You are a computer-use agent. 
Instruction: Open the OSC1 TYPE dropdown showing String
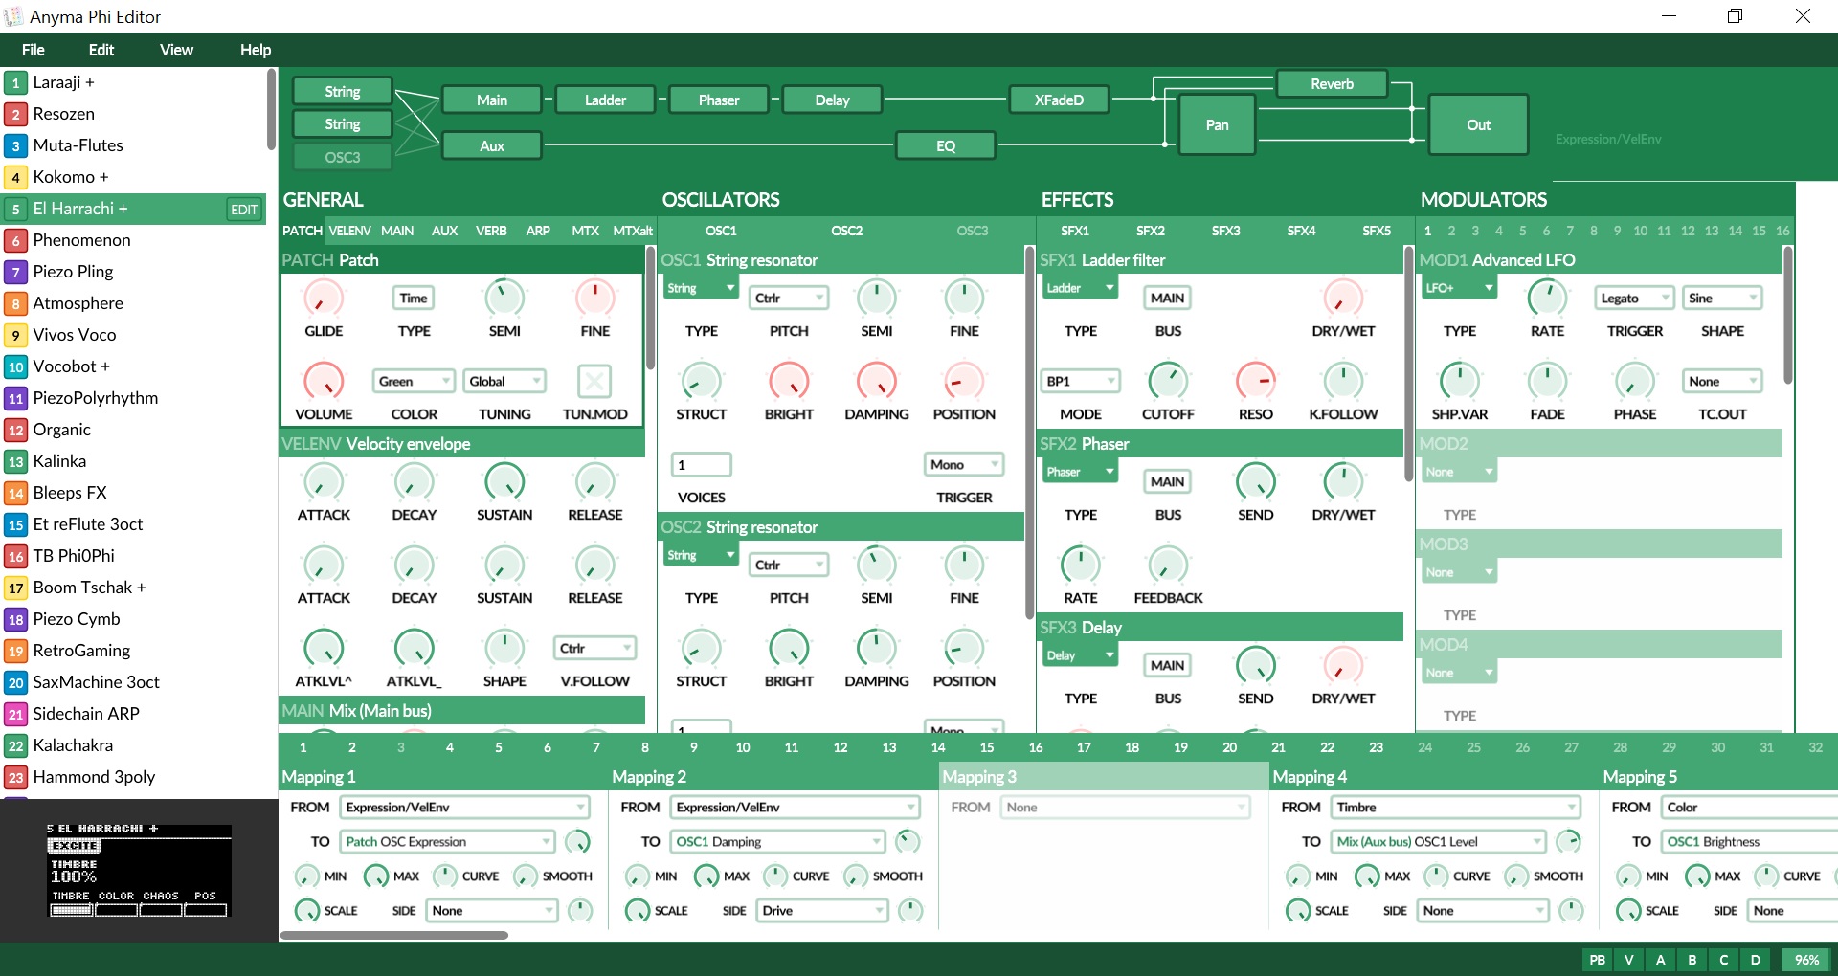tap(701, 288)
